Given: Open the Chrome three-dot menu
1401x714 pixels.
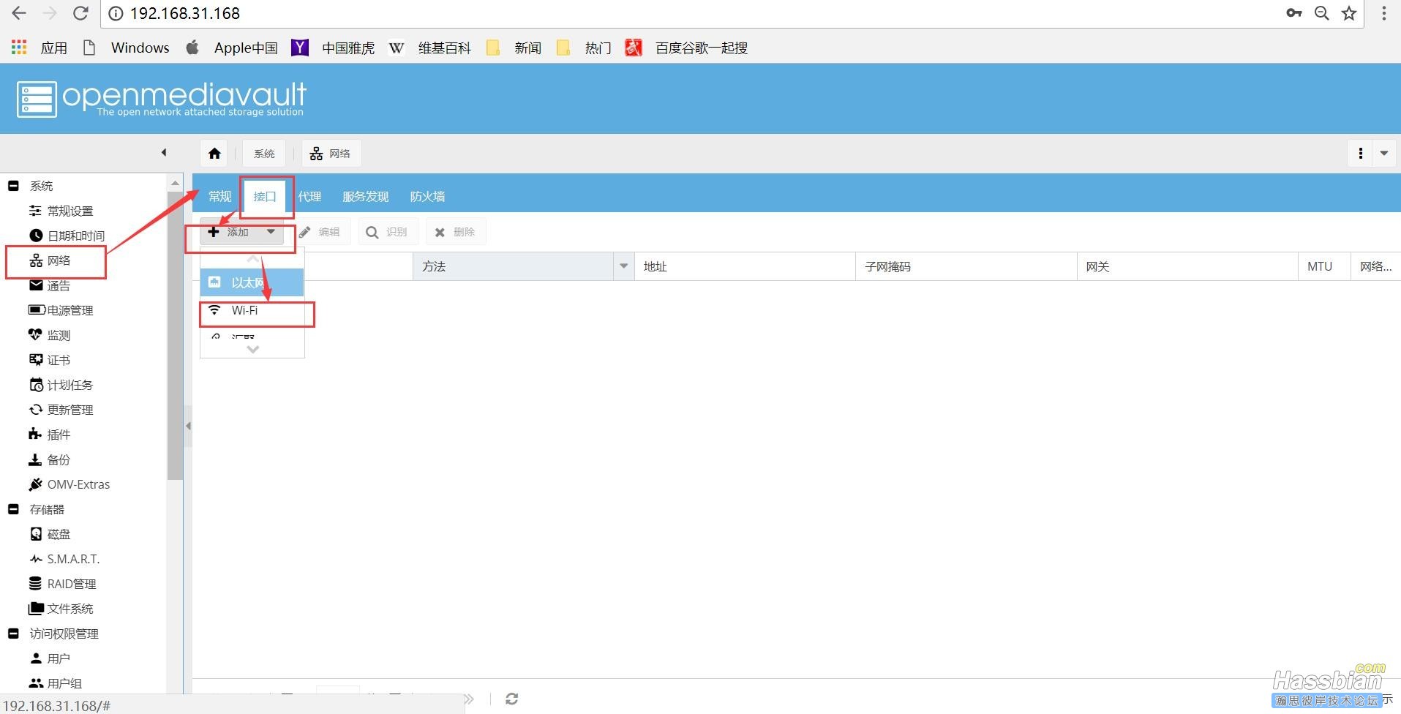Looking at the screenshot, I should point(1383,13).
